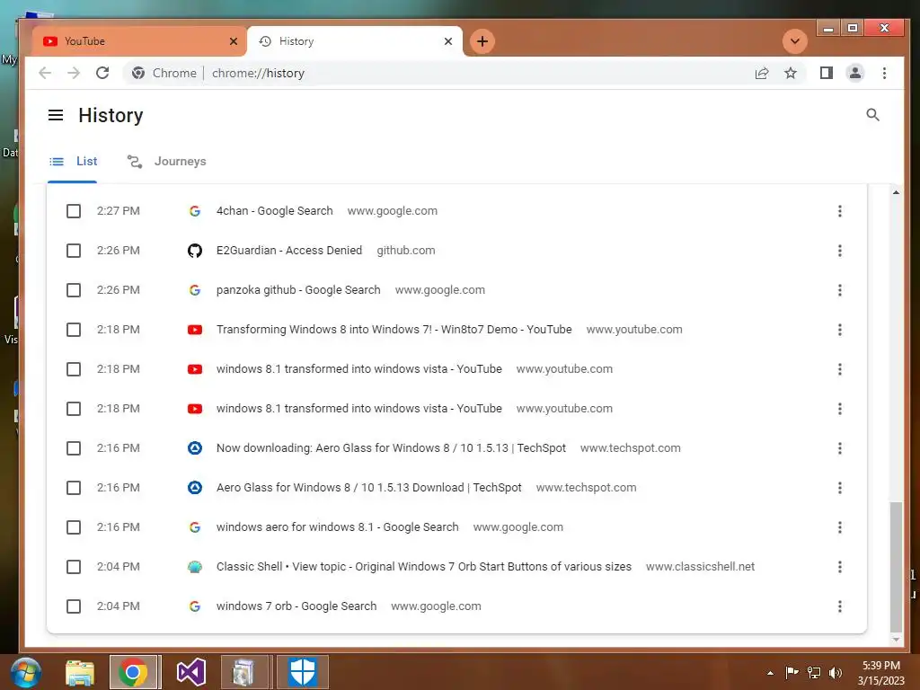Select checkbox for E2Guardian Access Denied

click(74, 251)
